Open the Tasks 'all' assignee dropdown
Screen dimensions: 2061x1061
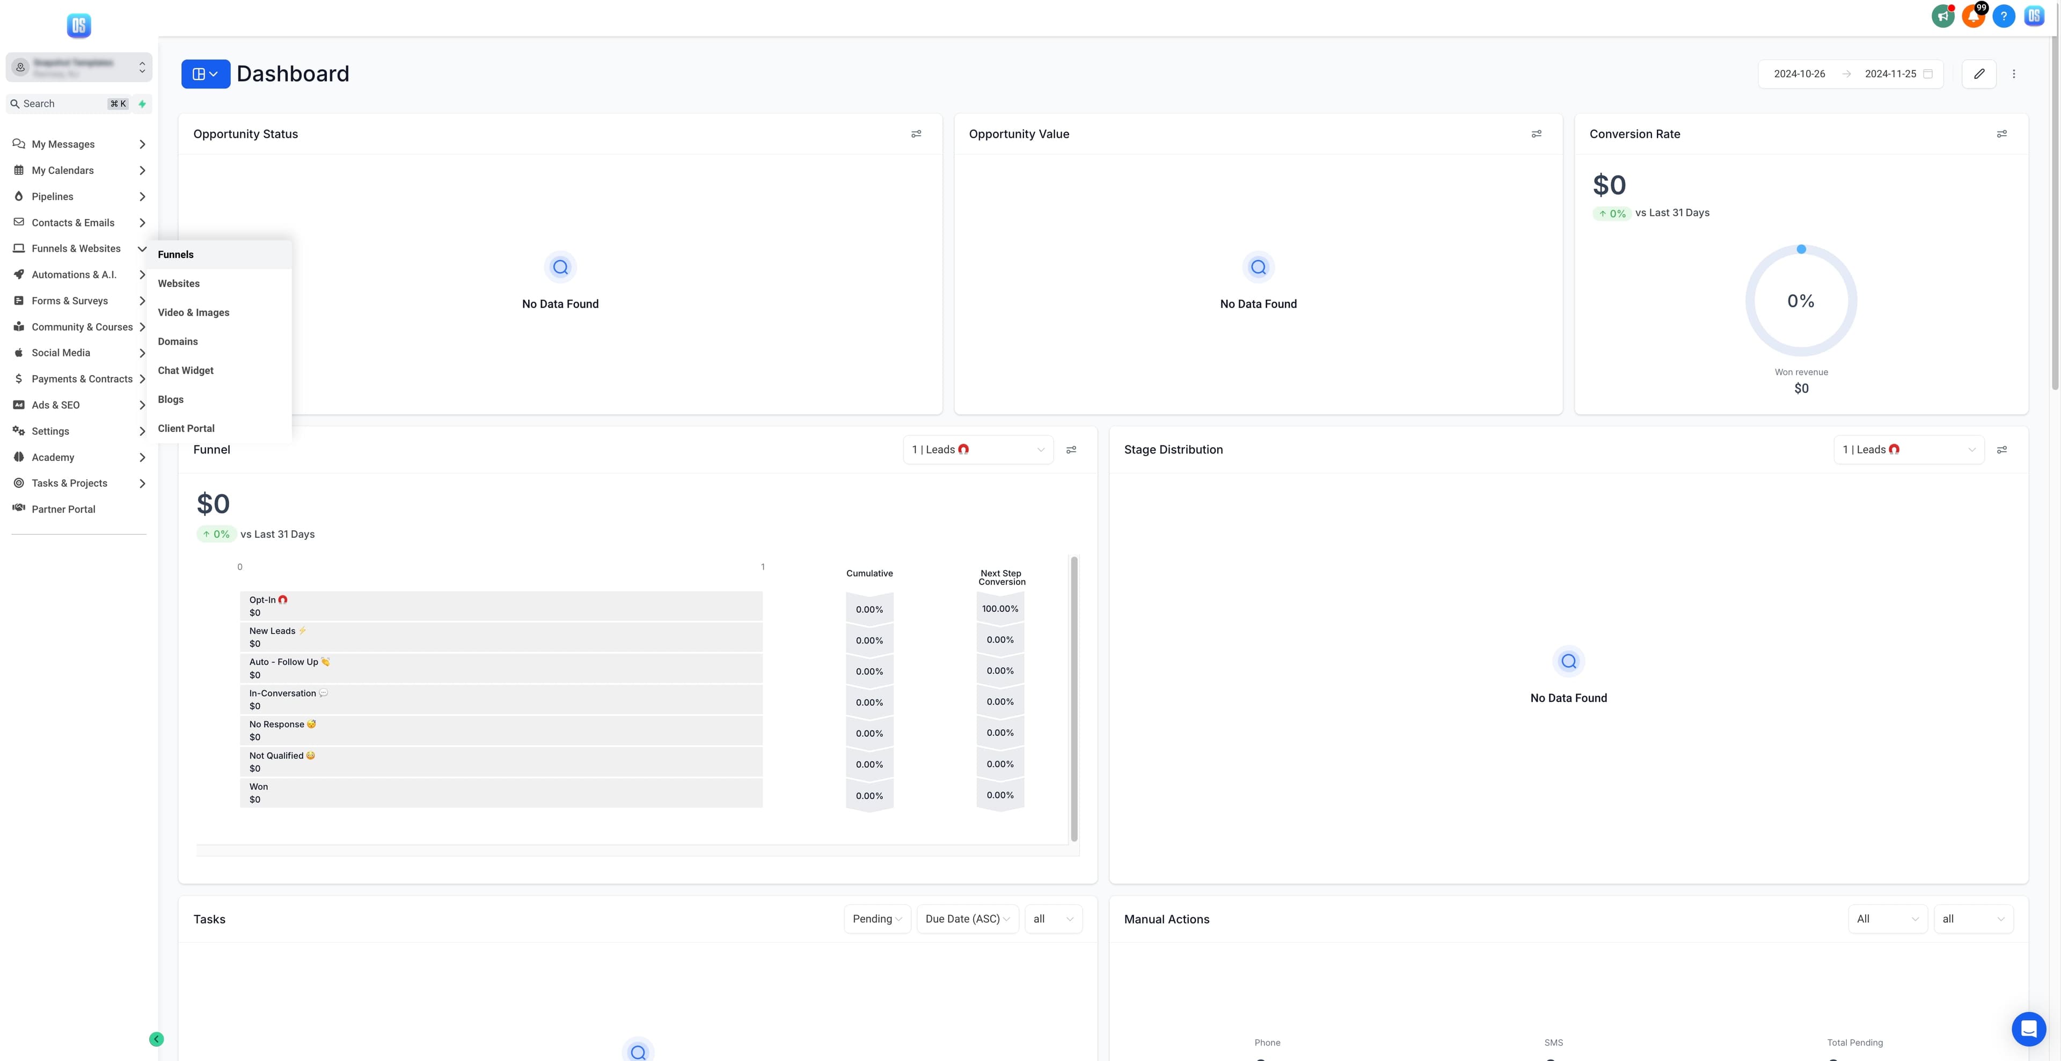[x=1053, y=919]
